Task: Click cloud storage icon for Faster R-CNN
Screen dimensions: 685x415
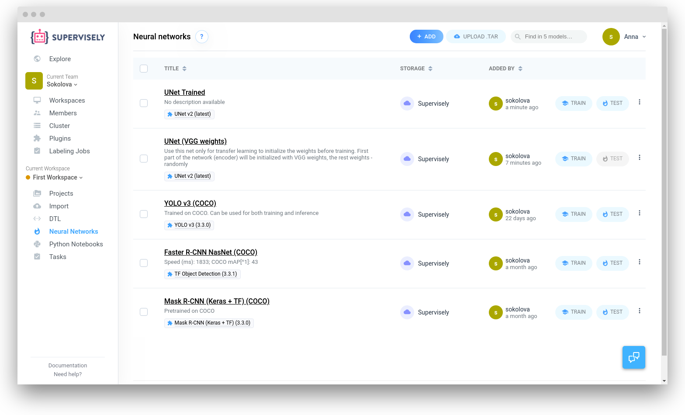Action: 407,263
